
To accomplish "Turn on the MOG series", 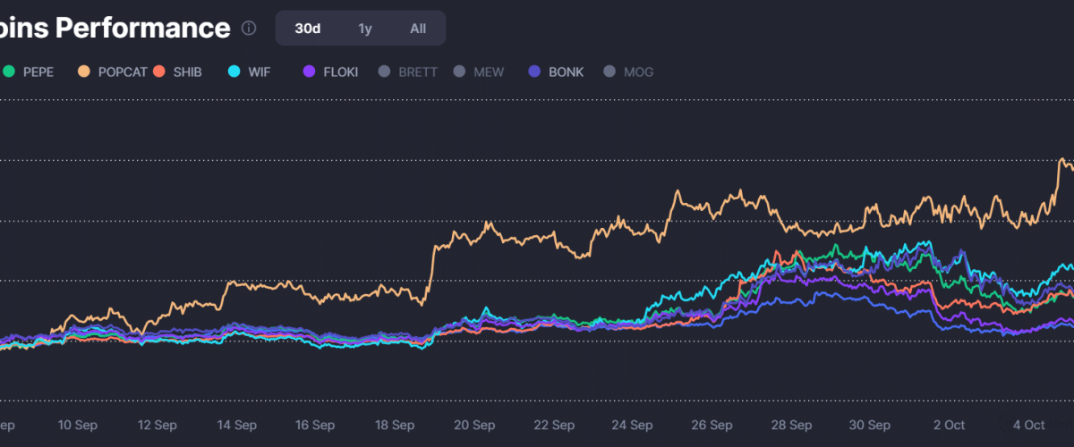I will 630,72.
